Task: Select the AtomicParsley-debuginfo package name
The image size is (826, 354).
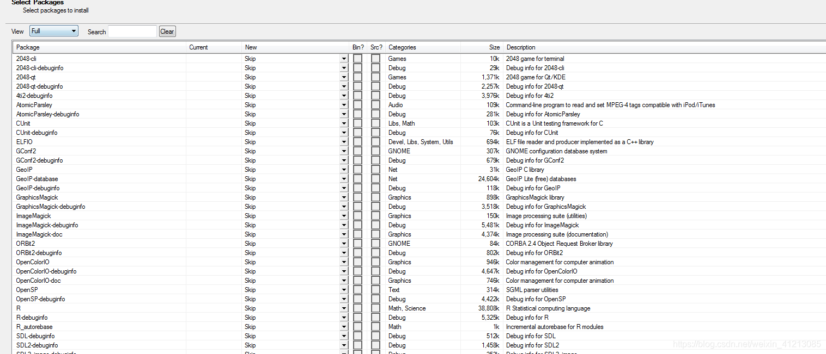Action: pyautogui.click(x=47, y=114)
